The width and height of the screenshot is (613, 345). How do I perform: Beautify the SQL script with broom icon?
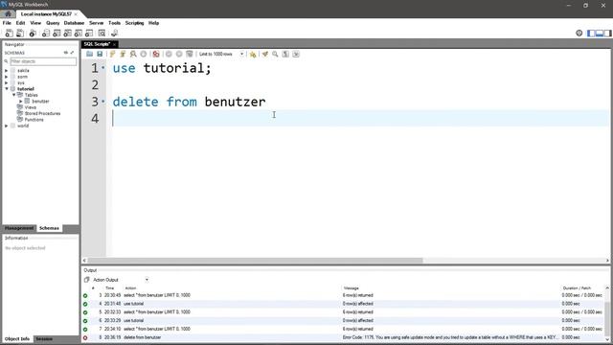click(x=265, y=54)
